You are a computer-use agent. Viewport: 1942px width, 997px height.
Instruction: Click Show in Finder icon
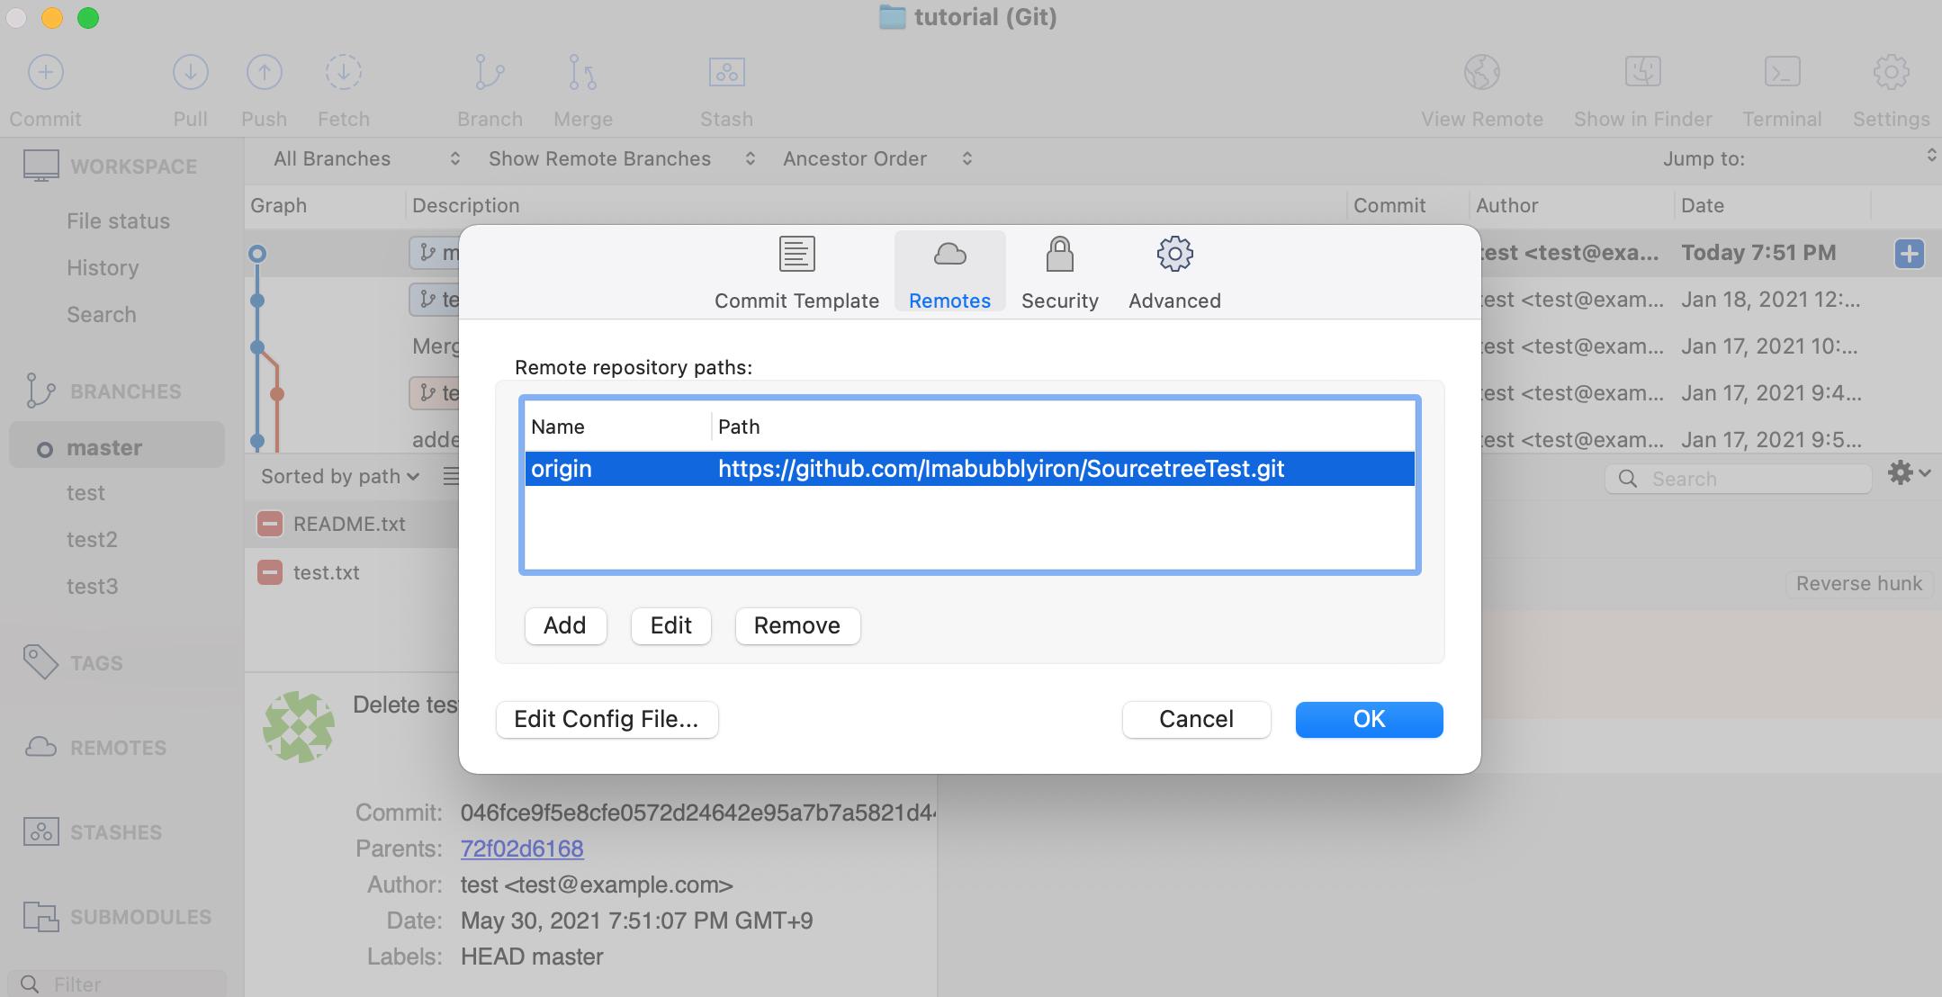pos(1642,73)
